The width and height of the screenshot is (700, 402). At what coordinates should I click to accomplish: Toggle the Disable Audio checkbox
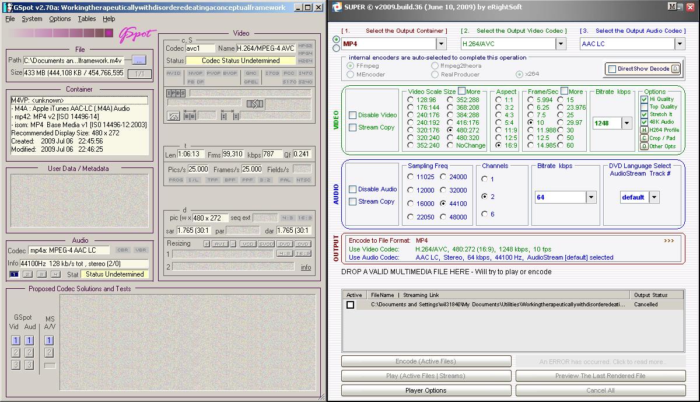(x=352, y=190)
